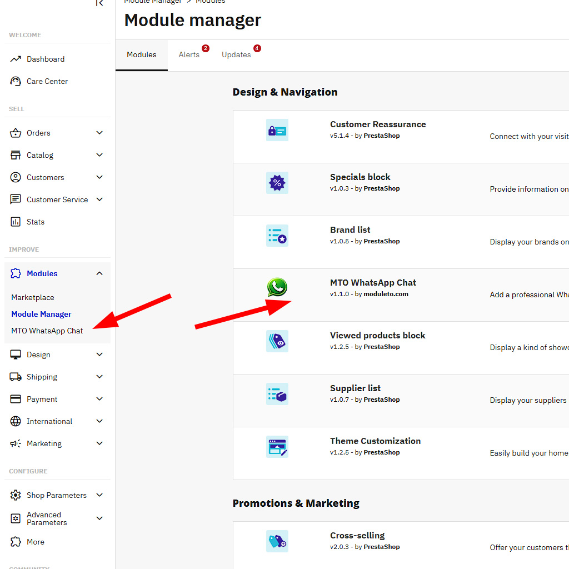The width and height of the screenshot is (569, 569).
Task: Click the MTO WhatsApp Chat module icon
Action: pos(277,288)
